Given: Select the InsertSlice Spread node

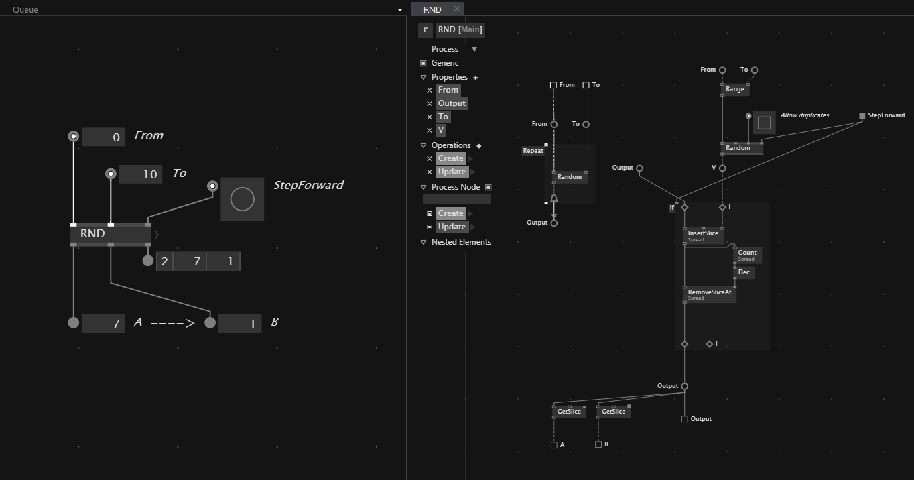Looking at the screenshot, I should click(x=703, y=235).
